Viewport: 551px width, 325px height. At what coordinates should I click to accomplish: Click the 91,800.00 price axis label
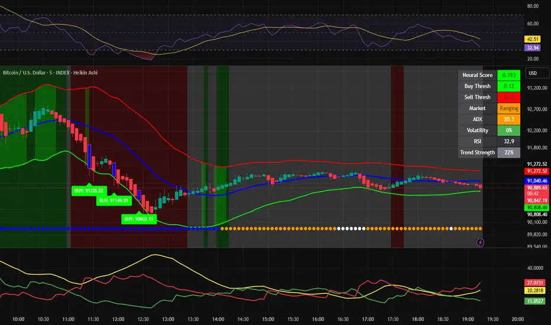(x=537, y=148)
